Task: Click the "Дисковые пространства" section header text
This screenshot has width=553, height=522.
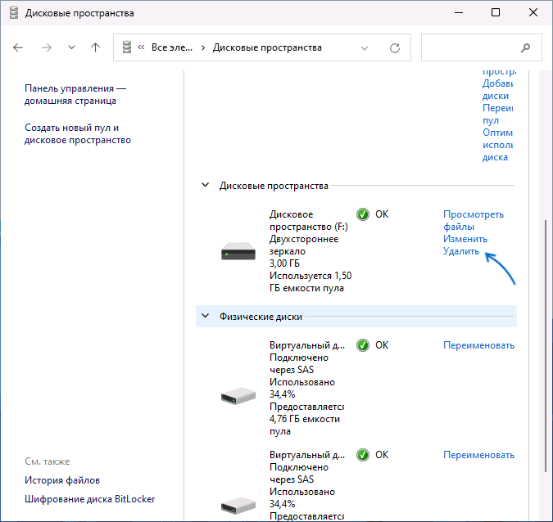Action: [x=274, y=186]
